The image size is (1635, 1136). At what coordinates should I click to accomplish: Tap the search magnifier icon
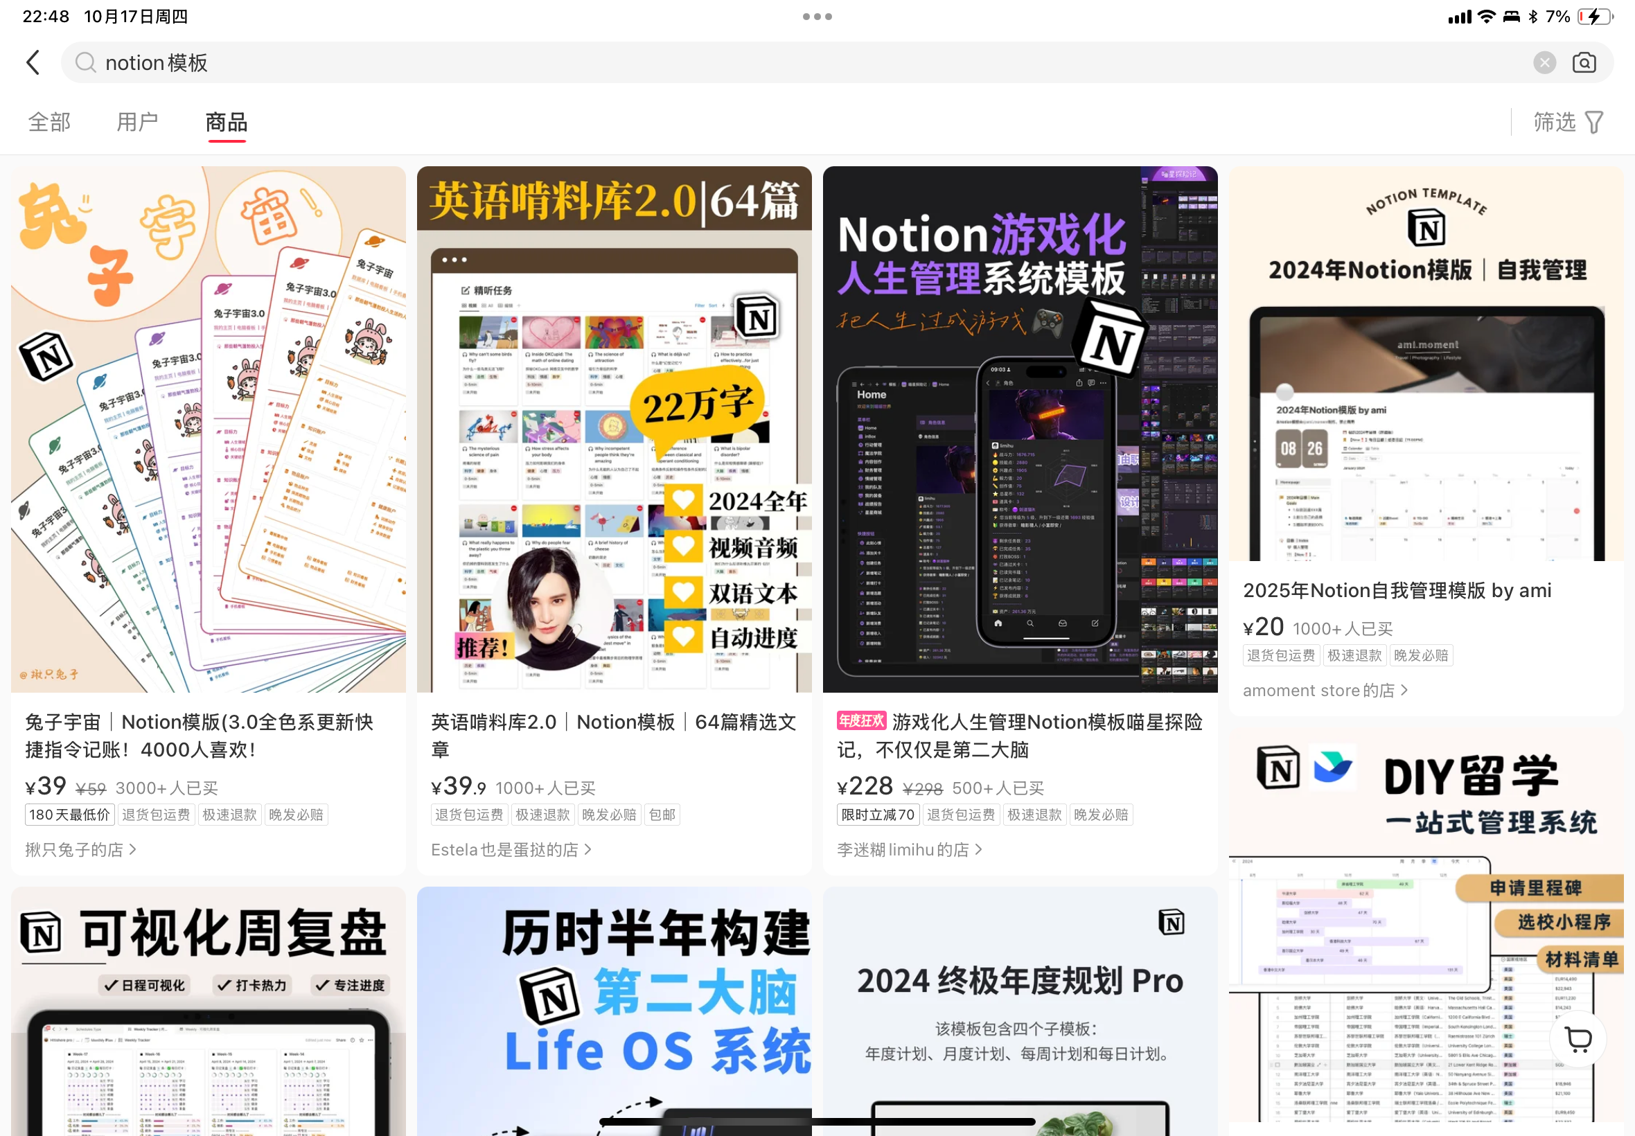pyautogui.click(x=85, y=62)
